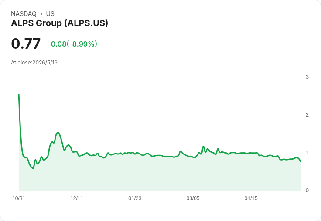
Task: Click the y-axis value 0
Action: (307, 191)
